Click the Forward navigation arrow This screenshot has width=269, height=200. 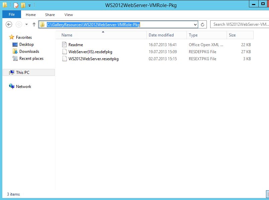click(x=19, y=24)
